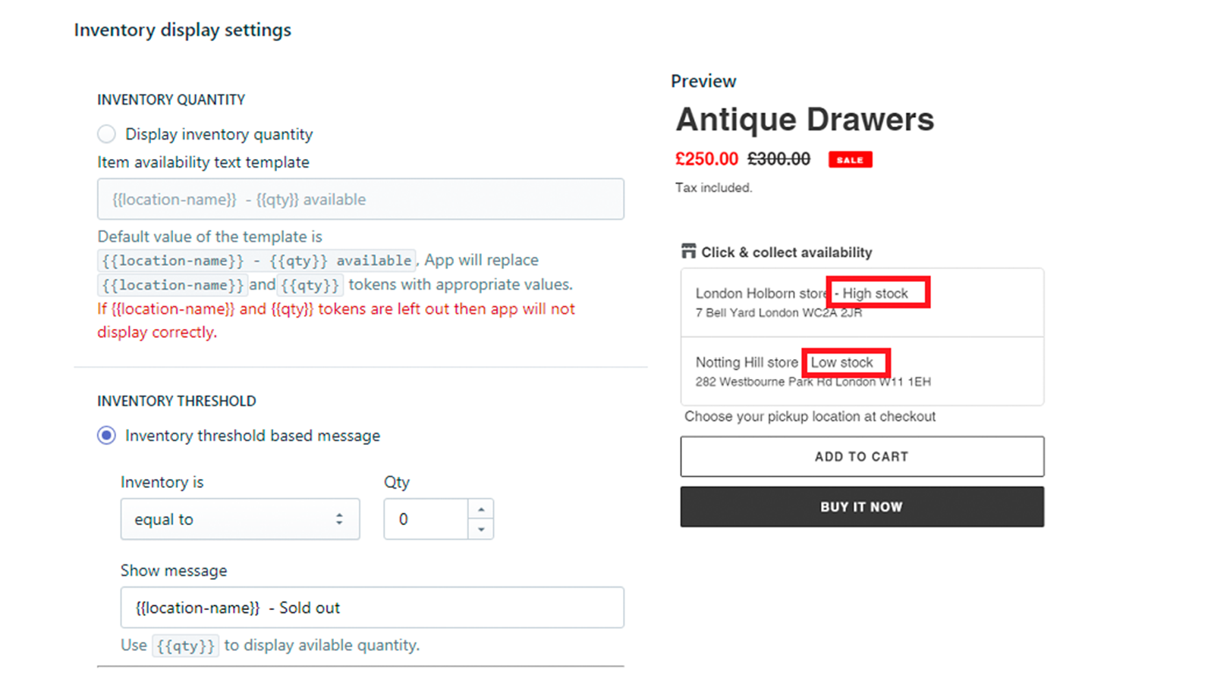Click the Antique Drawers product title

click(x=805, y=119)
